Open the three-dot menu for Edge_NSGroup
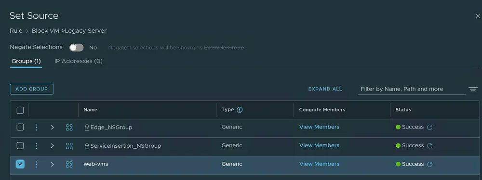Image resolution: width=482 pixels, height=180 pixels. point(37,127)
